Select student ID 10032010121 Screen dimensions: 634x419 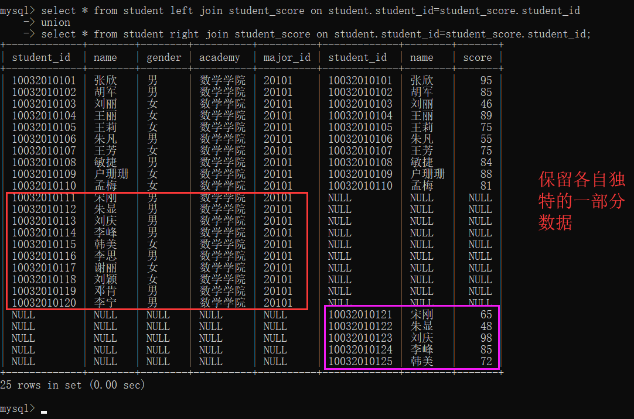[x=360, y=314]
